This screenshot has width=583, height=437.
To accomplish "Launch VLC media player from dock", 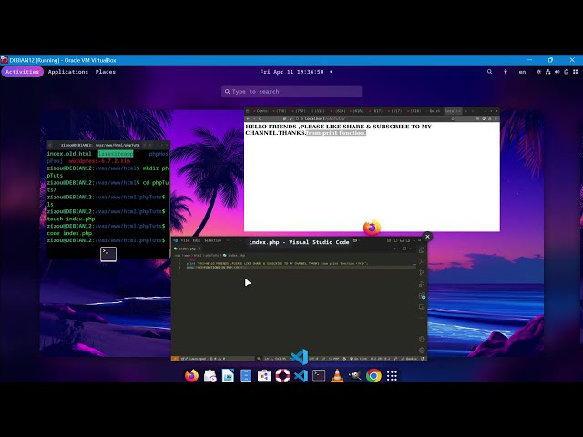I will [x=337, y=376].
